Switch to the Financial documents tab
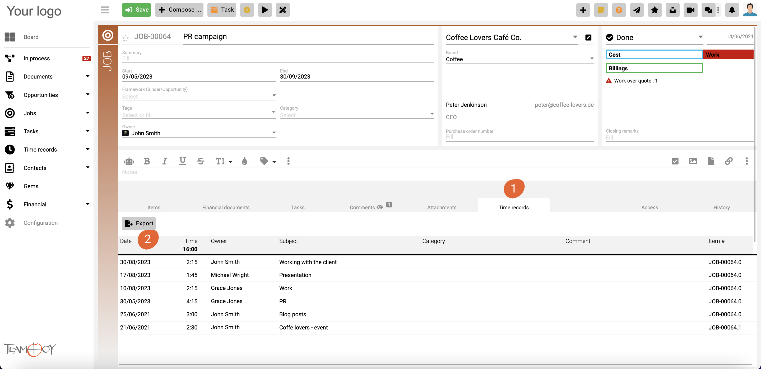 tap(226, 207)
